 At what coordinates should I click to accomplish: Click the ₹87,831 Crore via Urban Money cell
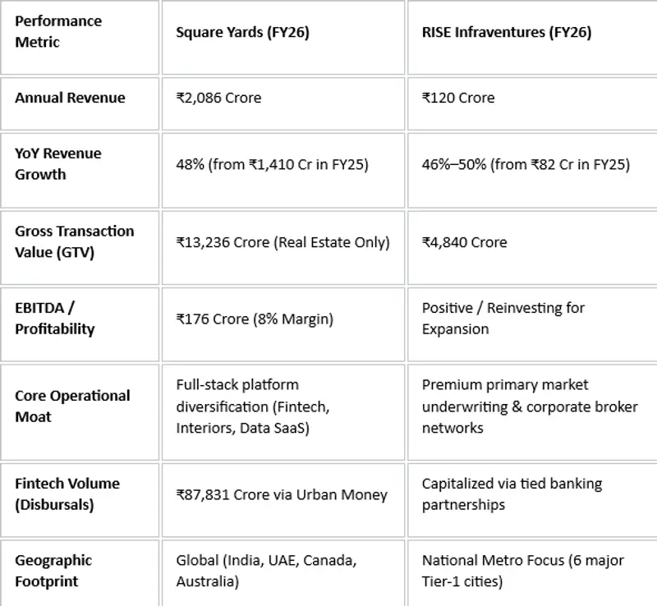(283, 500)
